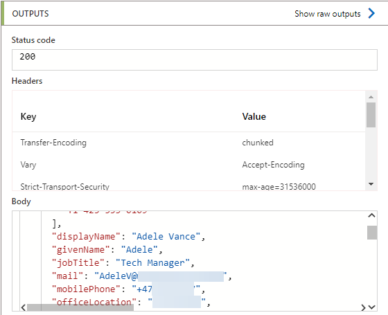Click the Body panel scroll up arrow
The height and width of the screenshot is (315, 388).
point(371,215)
